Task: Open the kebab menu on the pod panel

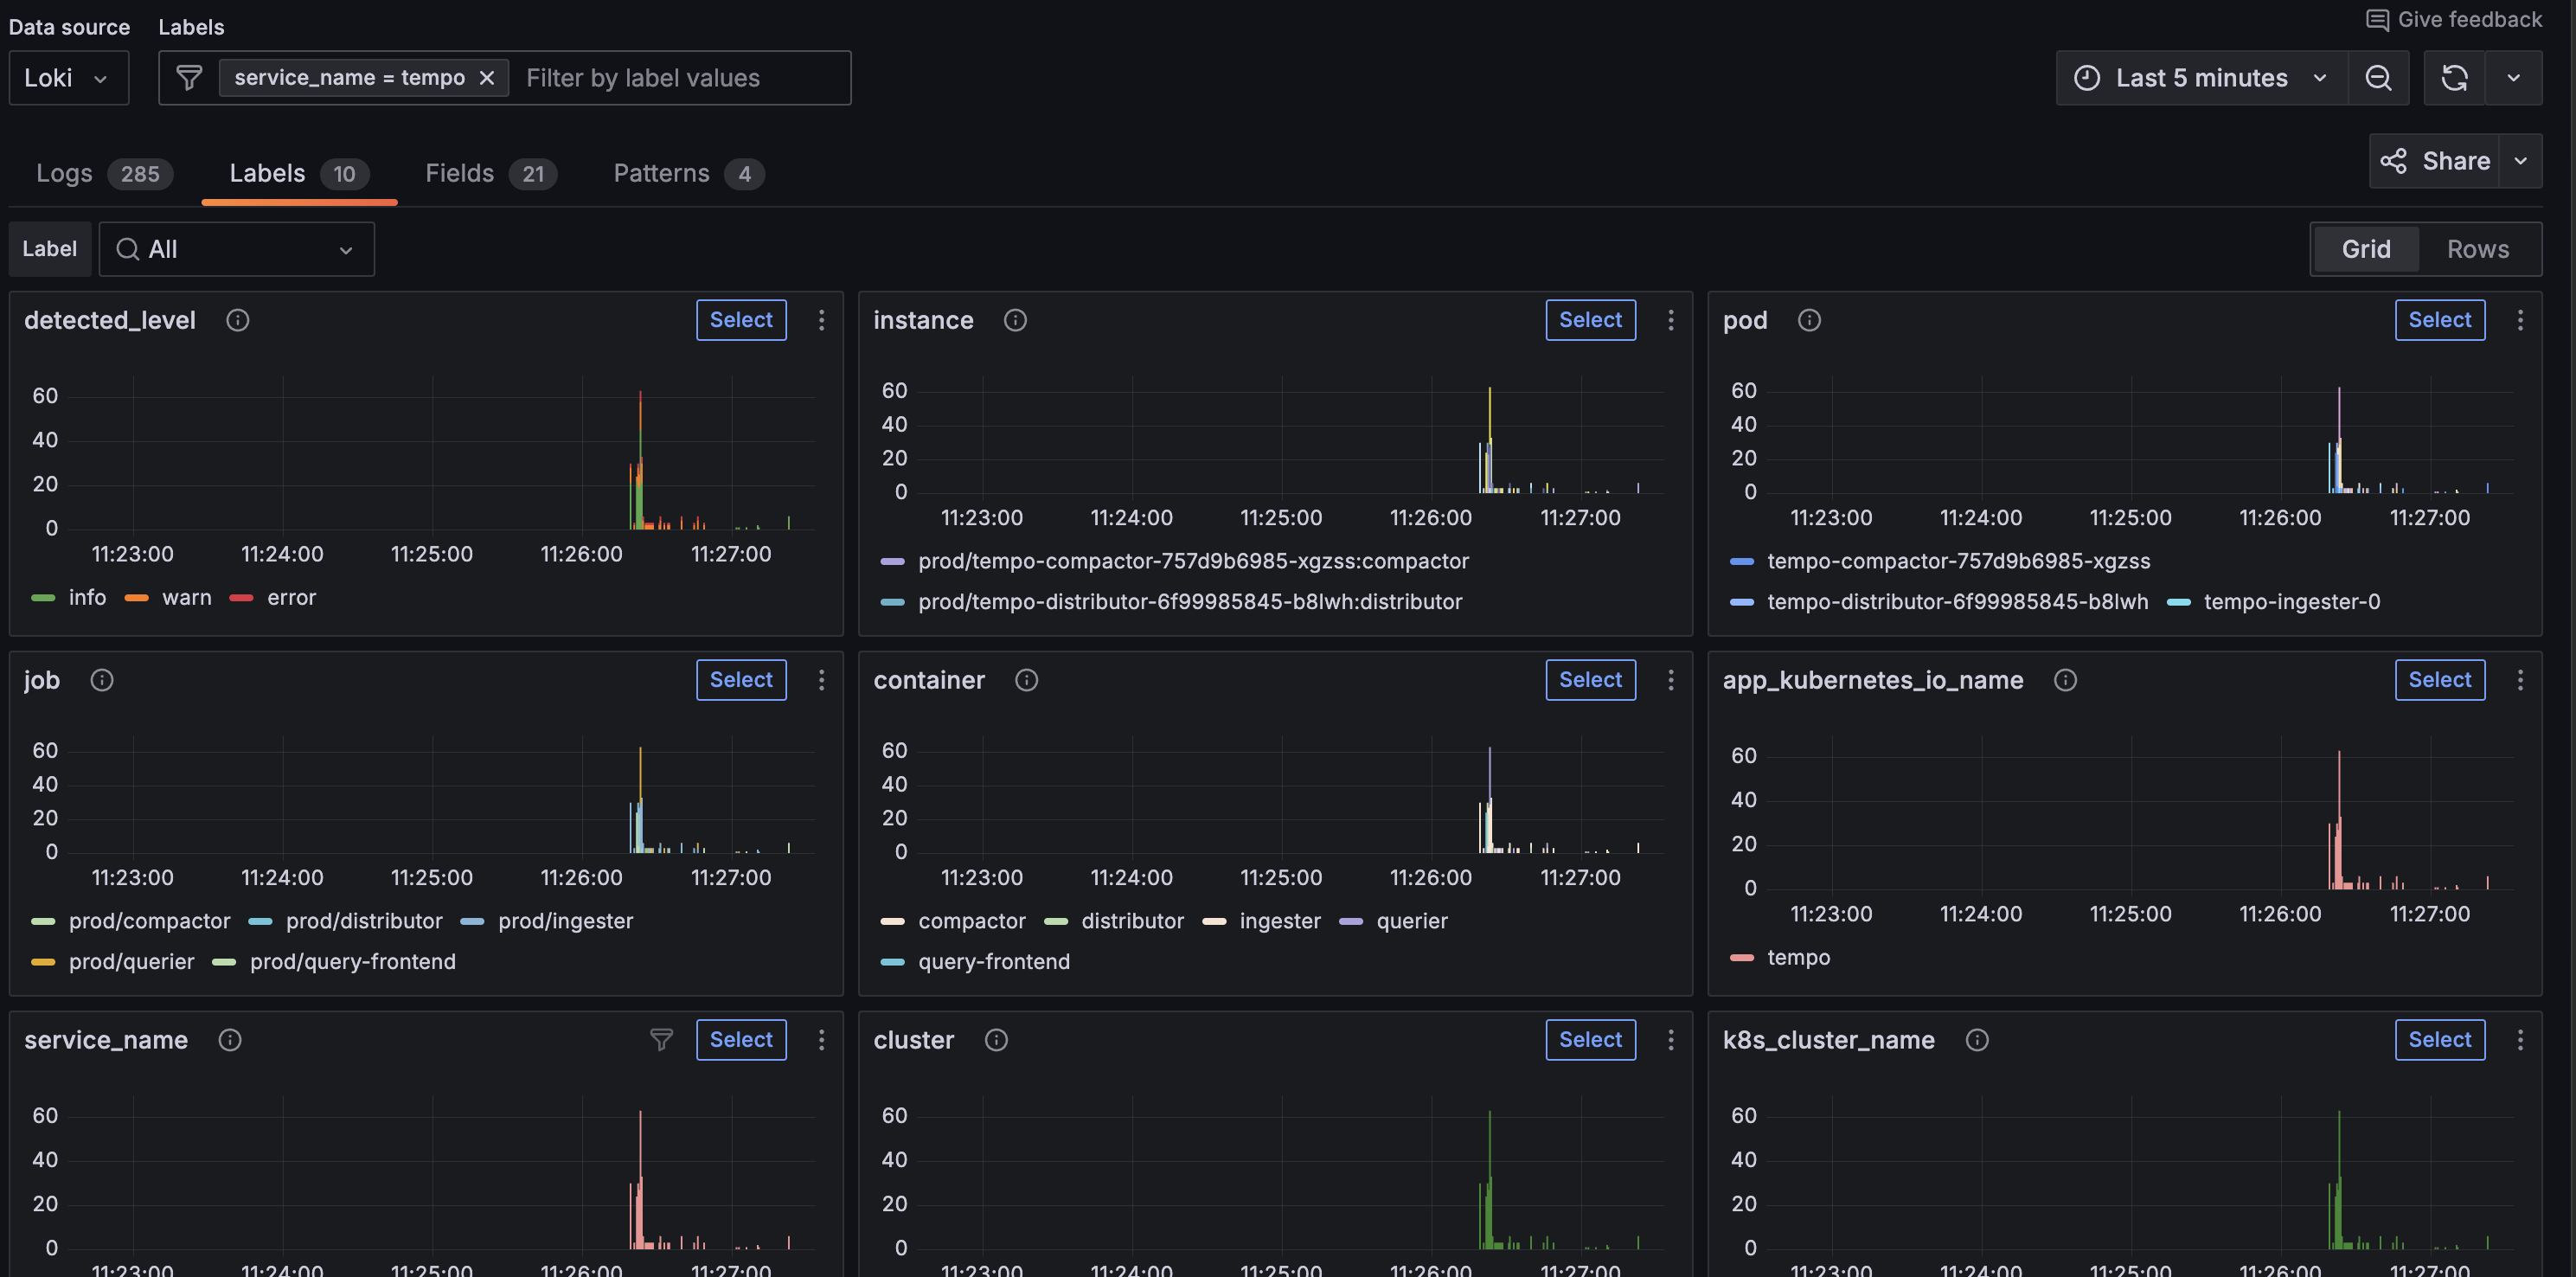Action: coord(2520,320)
